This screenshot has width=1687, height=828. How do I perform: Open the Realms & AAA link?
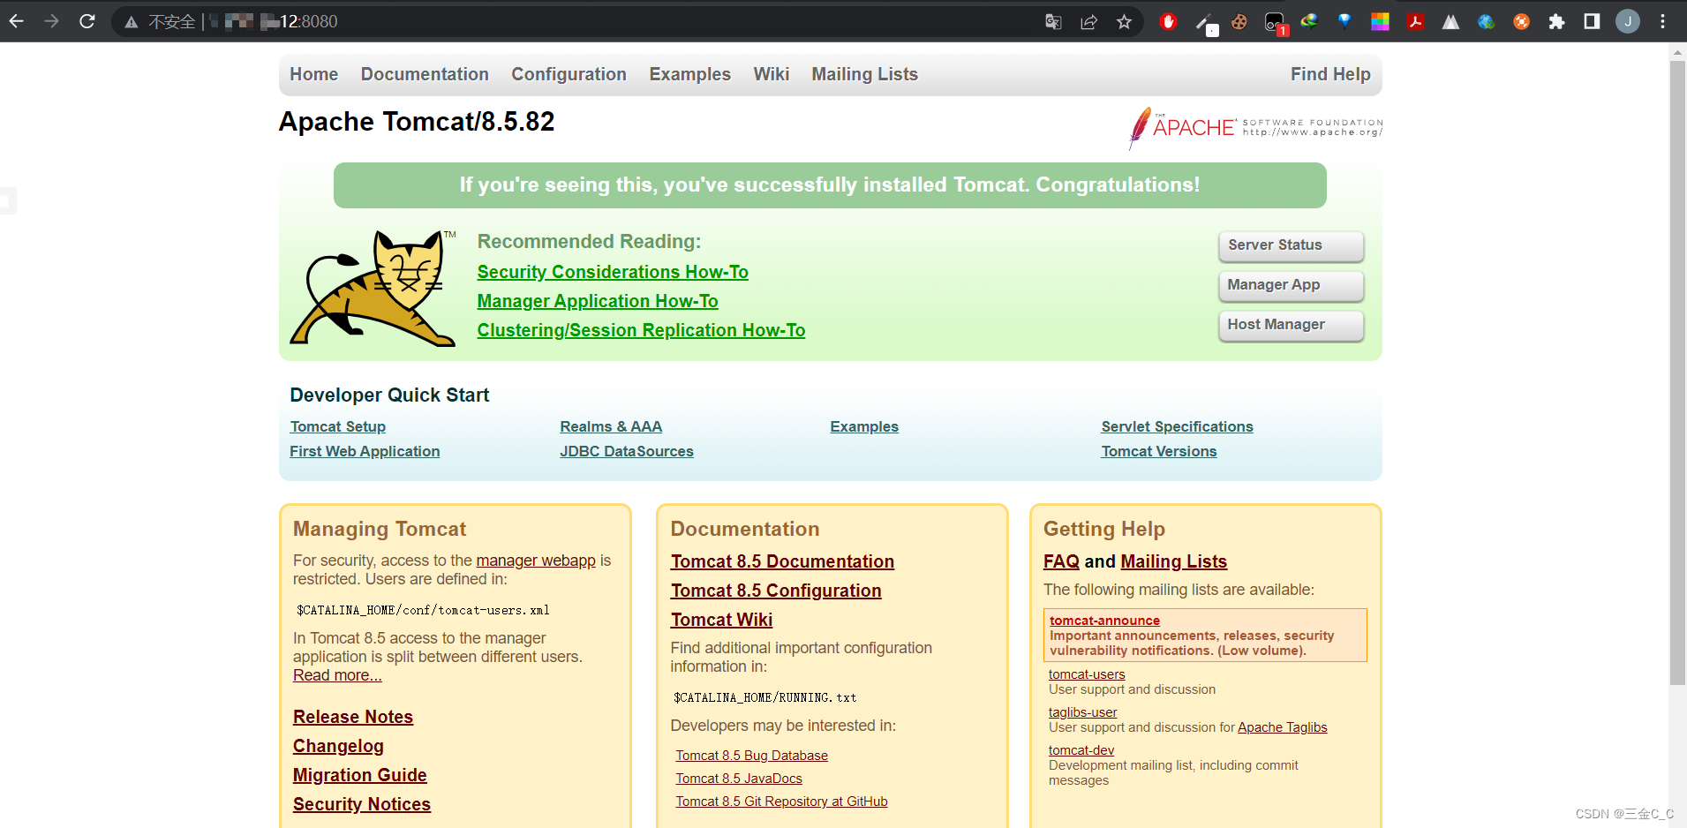[x=611, y=426]
